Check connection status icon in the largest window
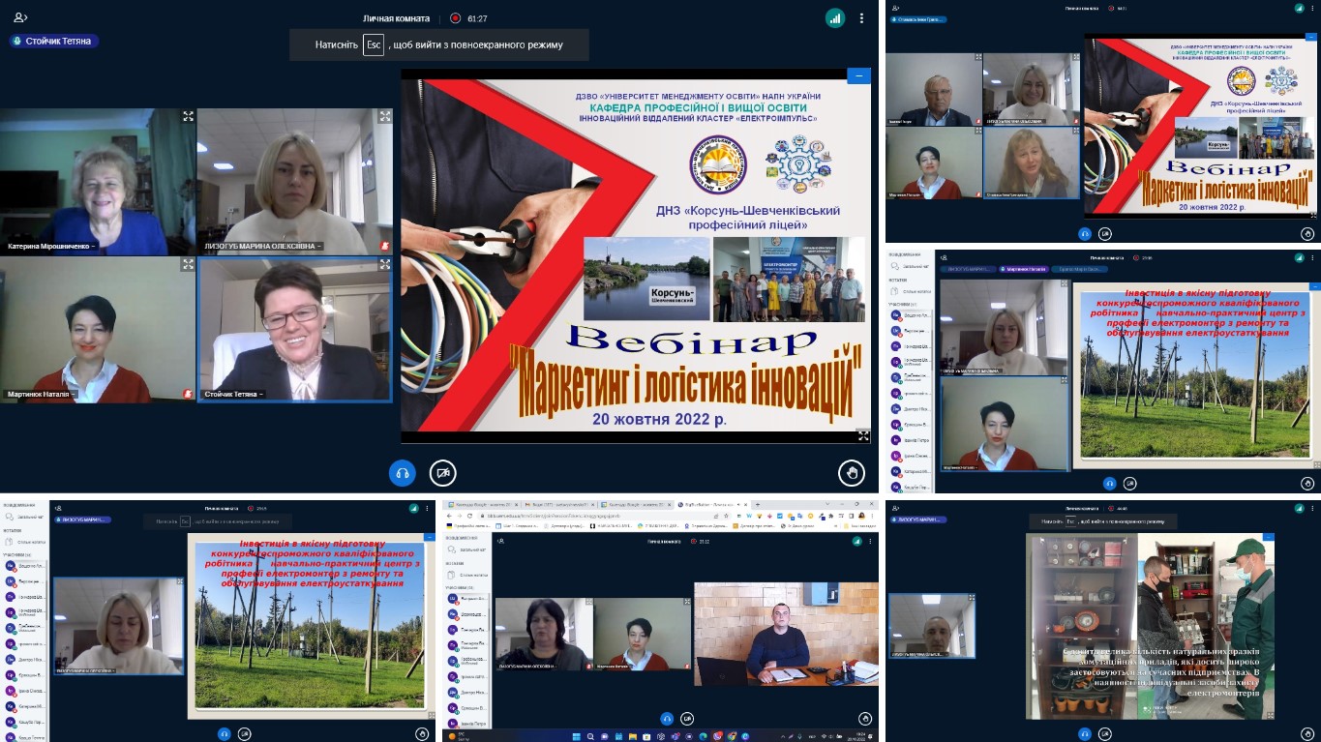This screenshot has height=742, width=1321. click(x=834, y=18)
